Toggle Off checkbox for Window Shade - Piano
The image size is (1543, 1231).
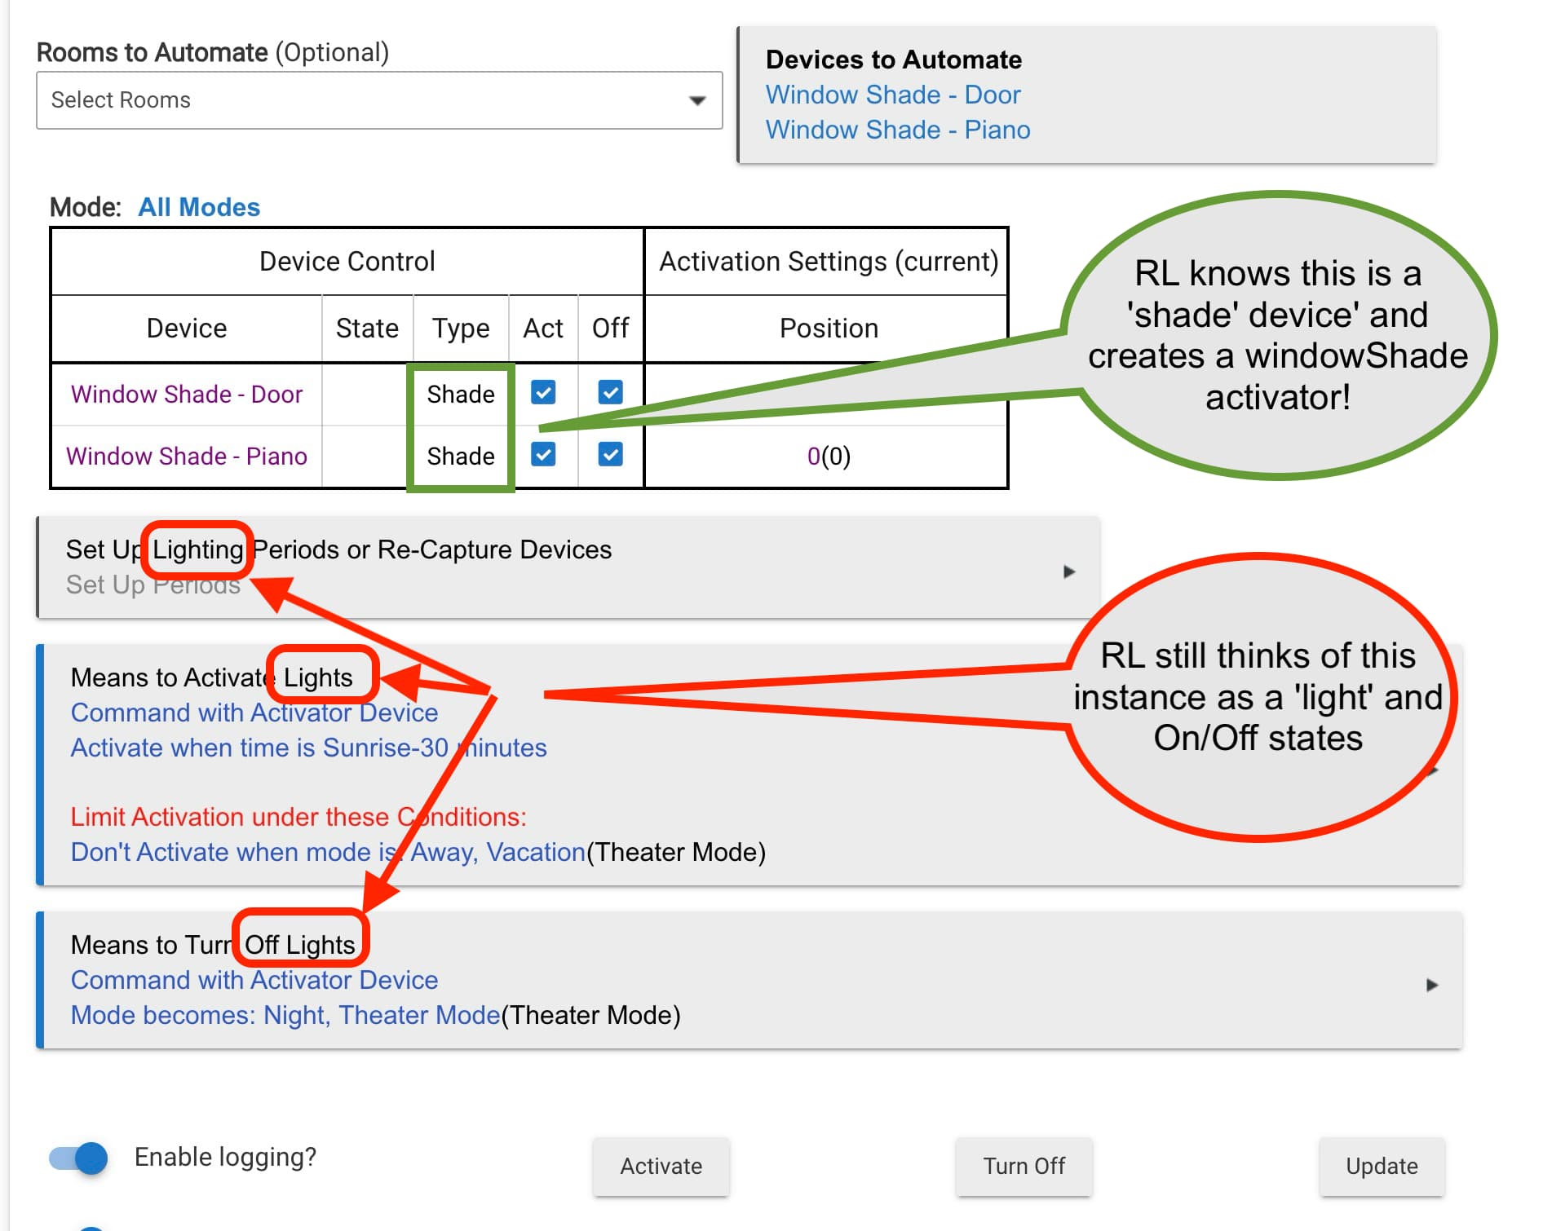pyautogui.click(x=610, y=454)
